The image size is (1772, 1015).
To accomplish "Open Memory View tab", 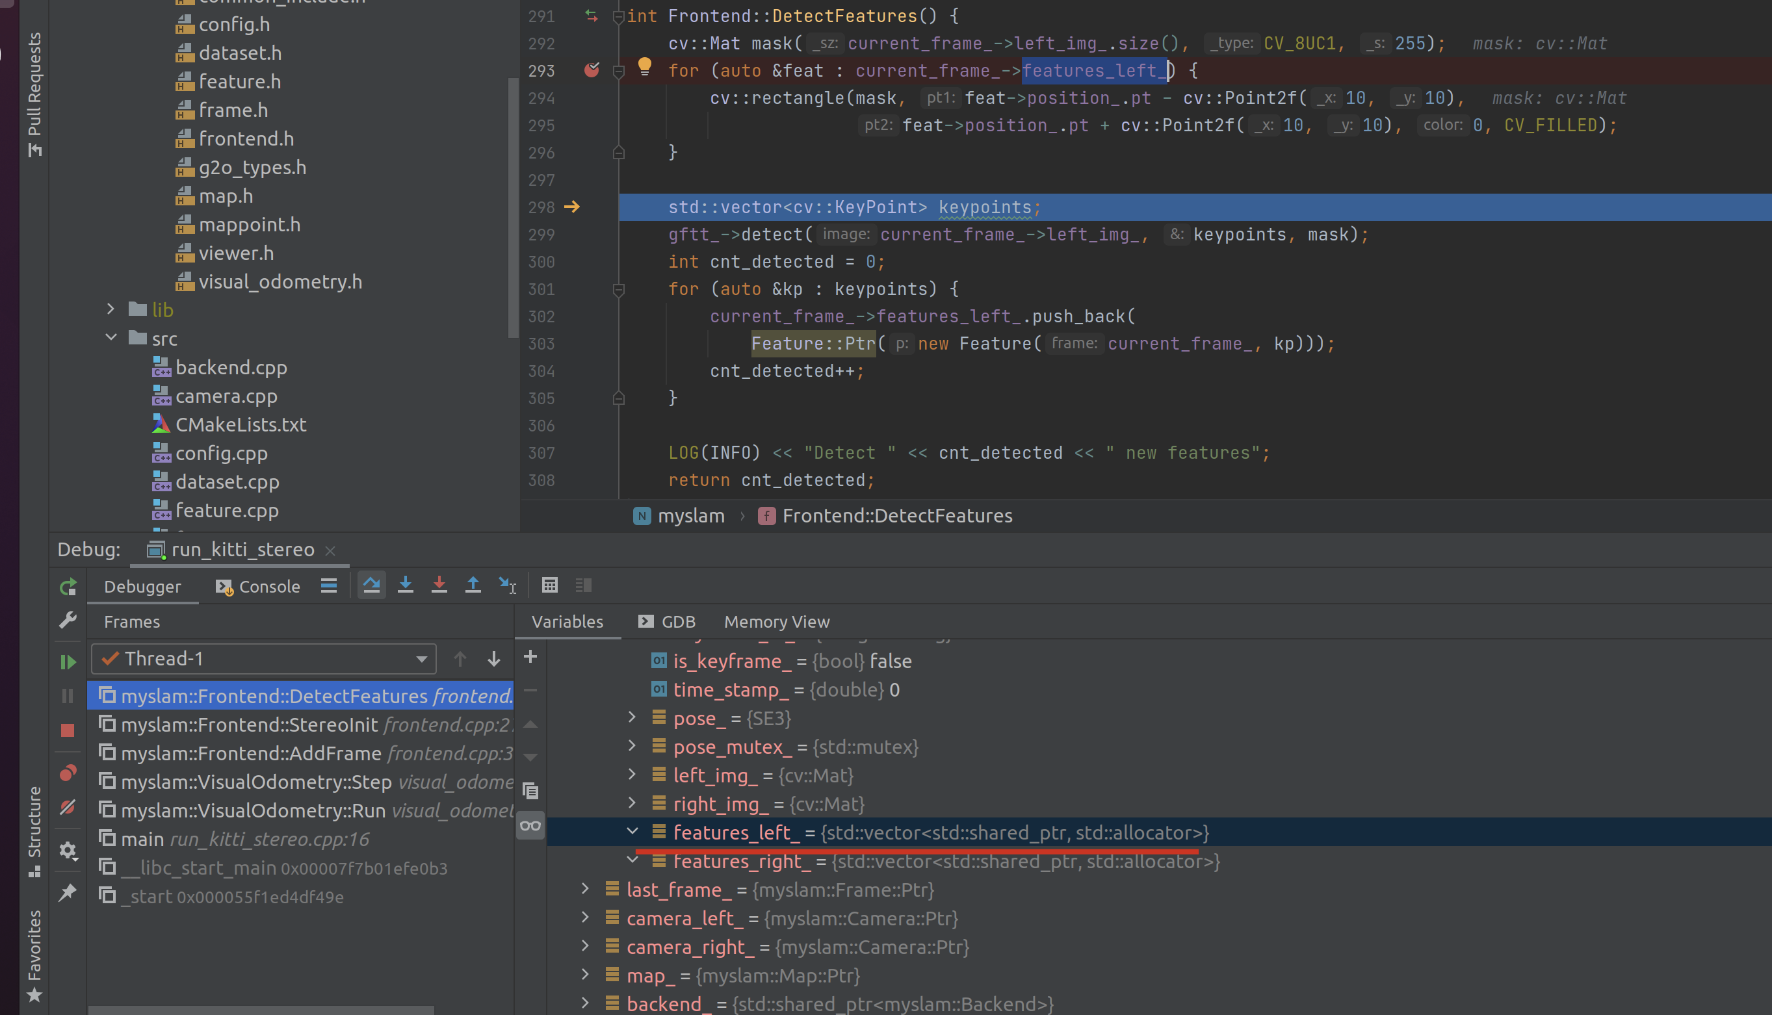I will pyautogui.click(x=776, y=621).
